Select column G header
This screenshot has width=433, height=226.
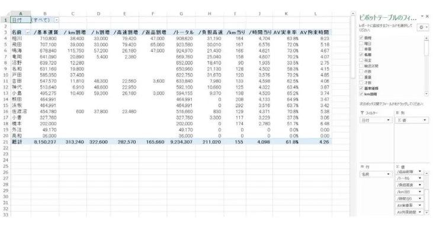(x=181, y=14)
